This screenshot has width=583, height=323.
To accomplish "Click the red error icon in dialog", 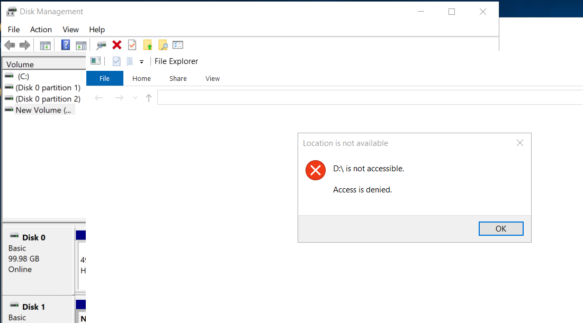I will 315,170.
